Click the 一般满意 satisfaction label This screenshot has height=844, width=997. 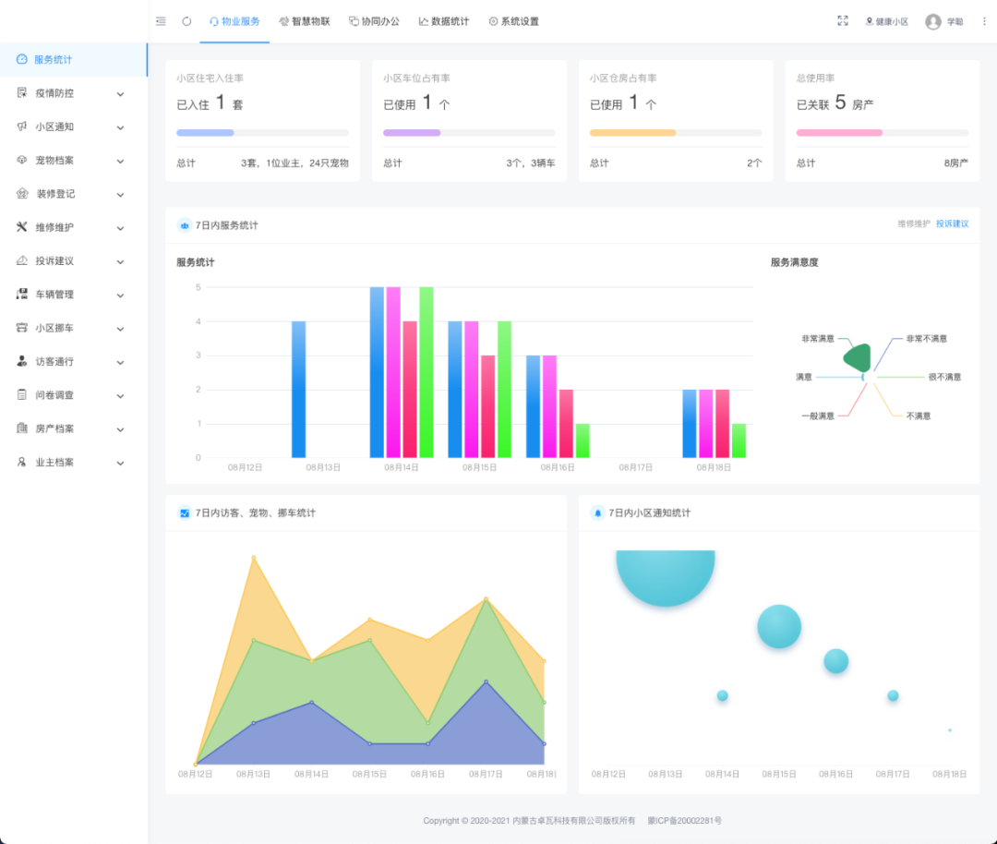coord(818,416)
